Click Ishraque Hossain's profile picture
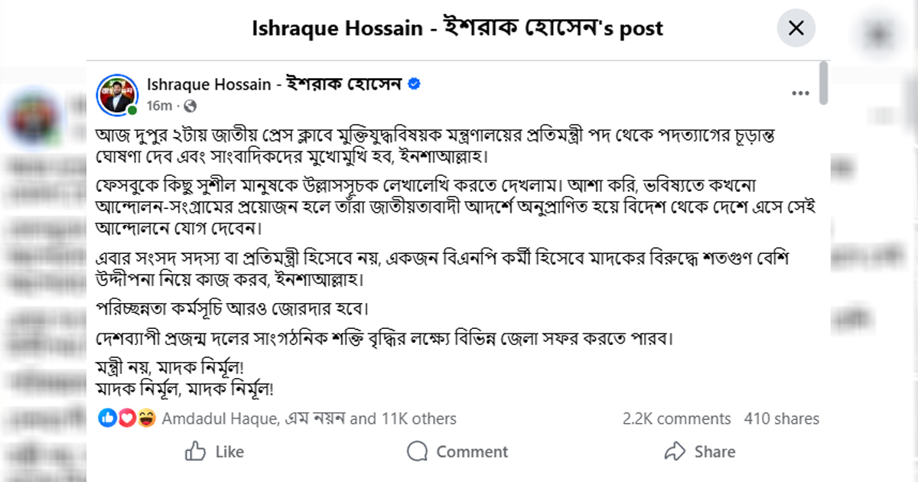Viewport: 918px width, 482px height. [x=116, y=94]
